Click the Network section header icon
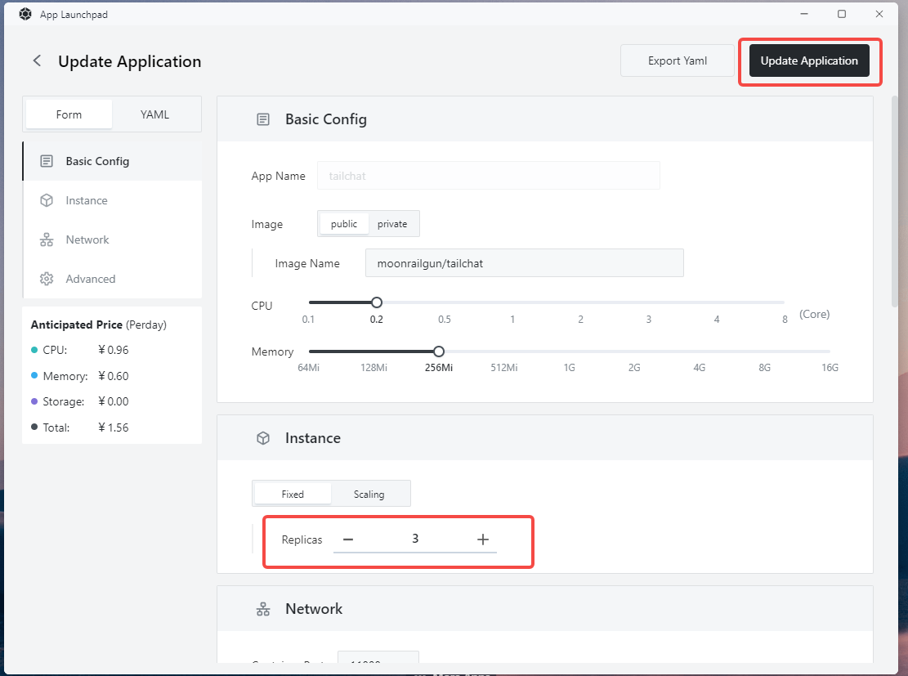The width and height of the screenshot is (908, 676). [263, 609]
